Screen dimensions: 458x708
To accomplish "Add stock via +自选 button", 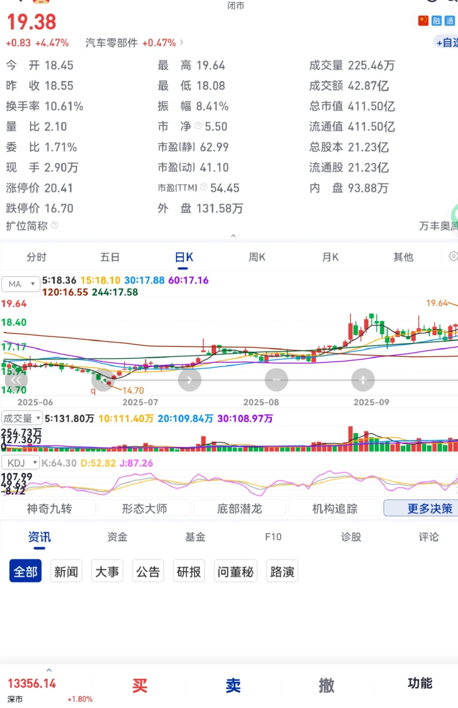I will click(x=447, y=42).
